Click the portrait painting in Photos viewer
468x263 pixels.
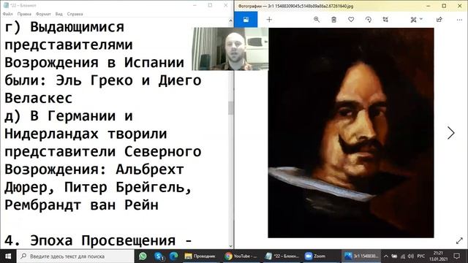coord(351,133)
